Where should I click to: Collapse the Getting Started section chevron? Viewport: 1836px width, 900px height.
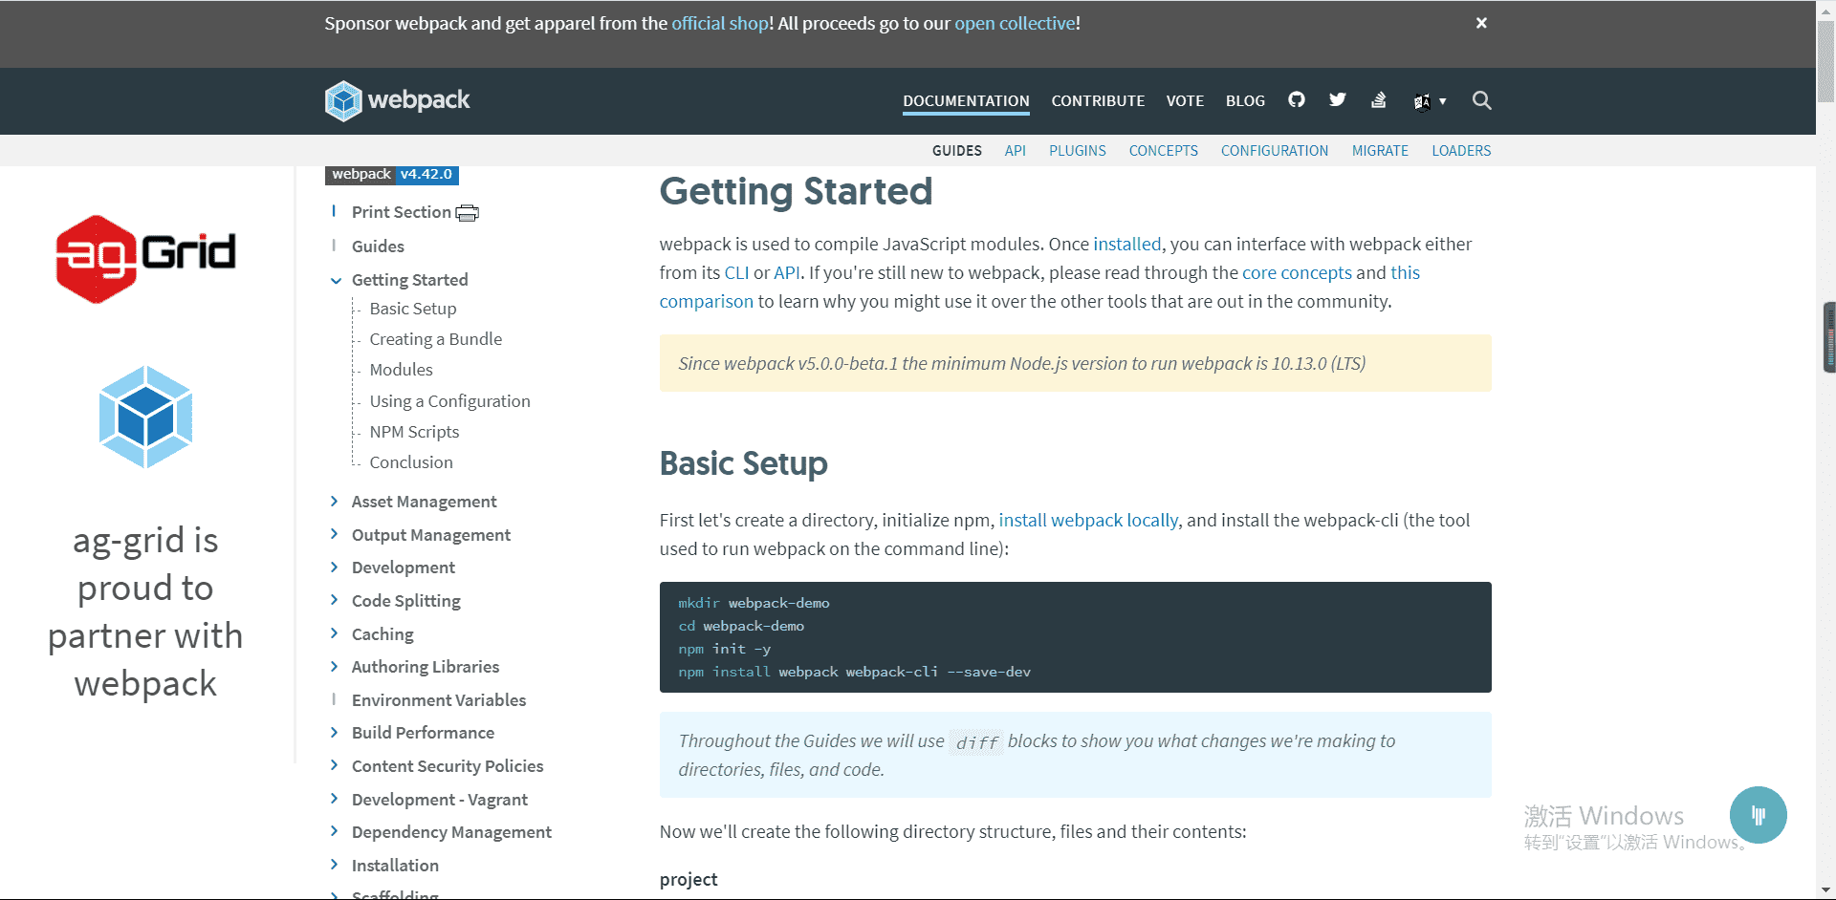point(336,280)
